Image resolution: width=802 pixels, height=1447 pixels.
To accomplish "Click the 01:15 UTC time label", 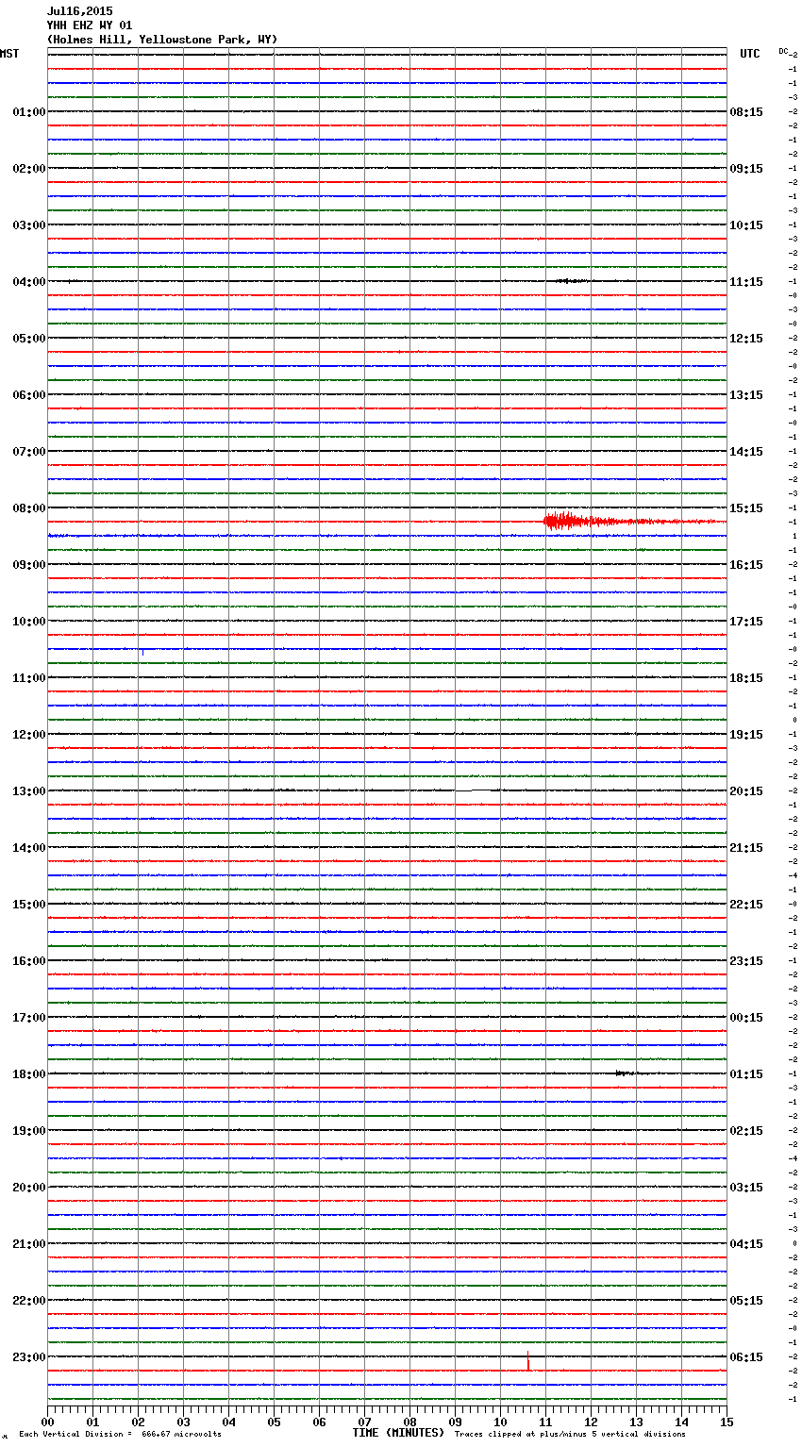I will coord(746,1074).
